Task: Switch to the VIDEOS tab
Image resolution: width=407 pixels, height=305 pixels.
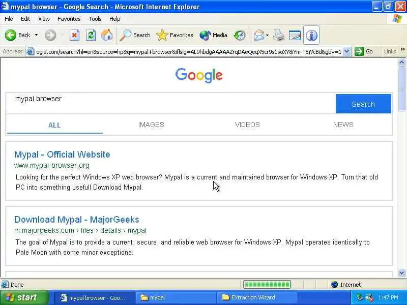Action: (x=247, y=125)
